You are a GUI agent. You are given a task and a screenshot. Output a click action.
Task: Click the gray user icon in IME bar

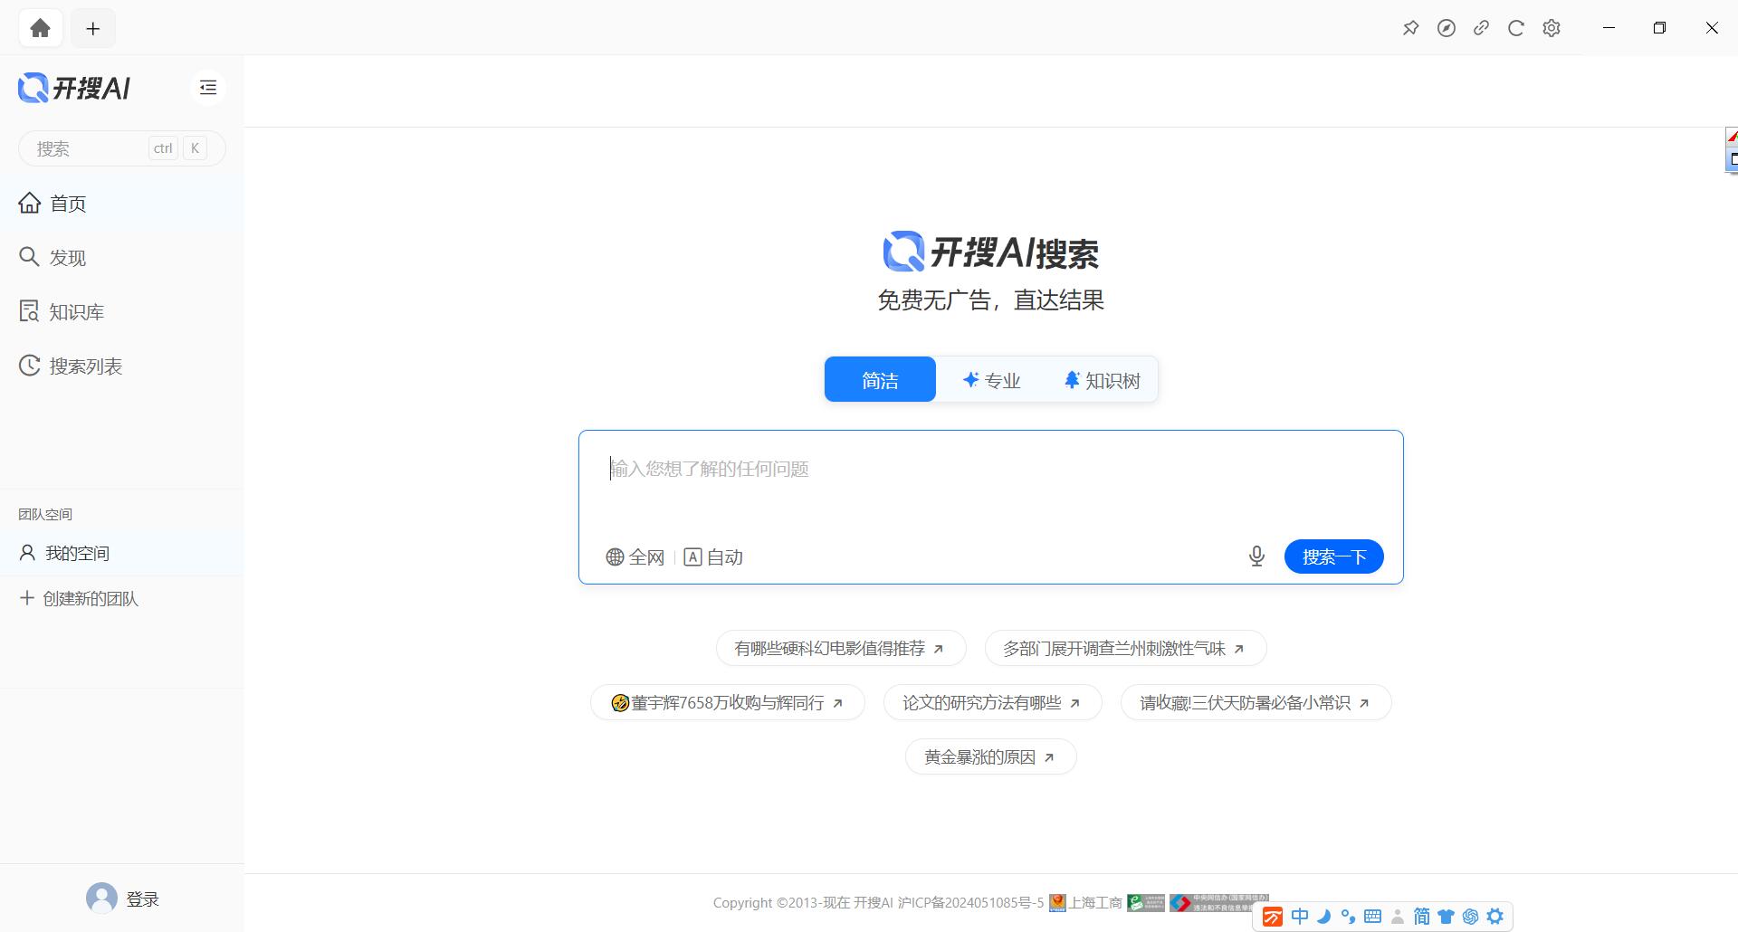(x=1398, y=917)
